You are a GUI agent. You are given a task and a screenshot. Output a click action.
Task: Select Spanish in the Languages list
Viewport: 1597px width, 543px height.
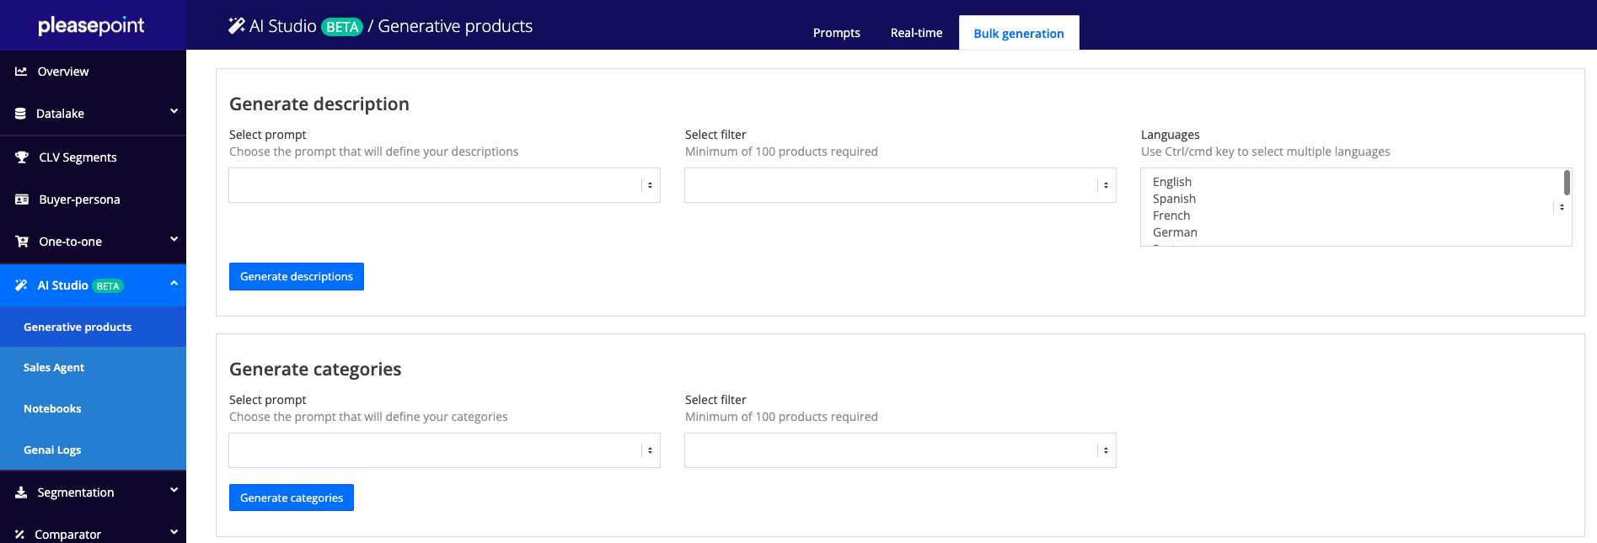click(x=1174, y=199)
